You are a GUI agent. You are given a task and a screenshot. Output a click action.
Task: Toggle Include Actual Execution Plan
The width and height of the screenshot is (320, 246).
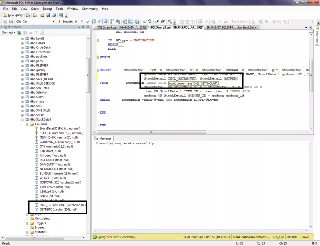click(x=112, y=21)
